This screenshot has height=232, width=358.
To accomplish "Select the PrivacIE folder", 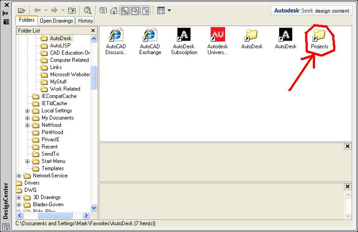I will coord(46,140).
